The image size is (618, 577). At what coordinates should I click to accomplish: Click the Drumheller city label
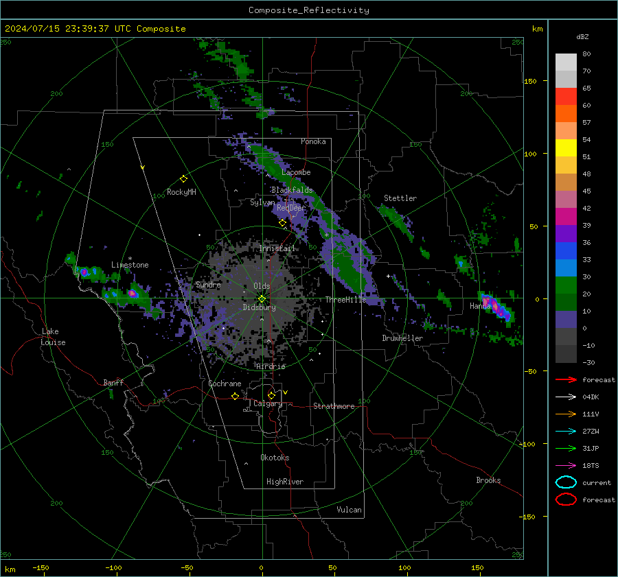point(402,338)
